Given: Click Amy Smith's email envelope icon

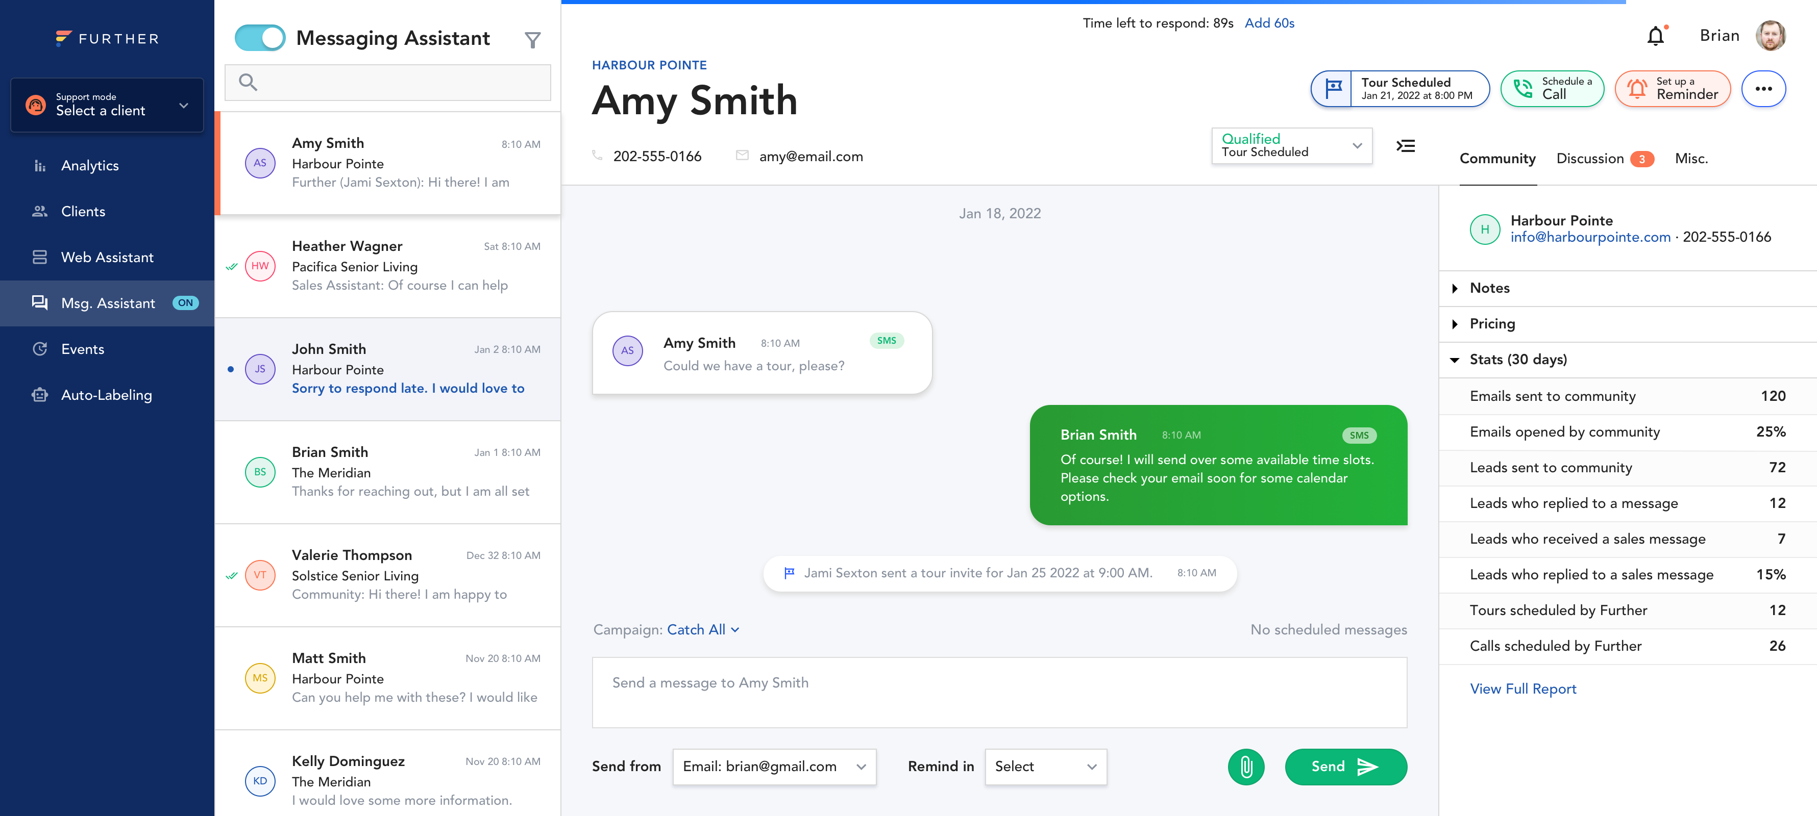Looking at the screenshot, I should (742, 155).
